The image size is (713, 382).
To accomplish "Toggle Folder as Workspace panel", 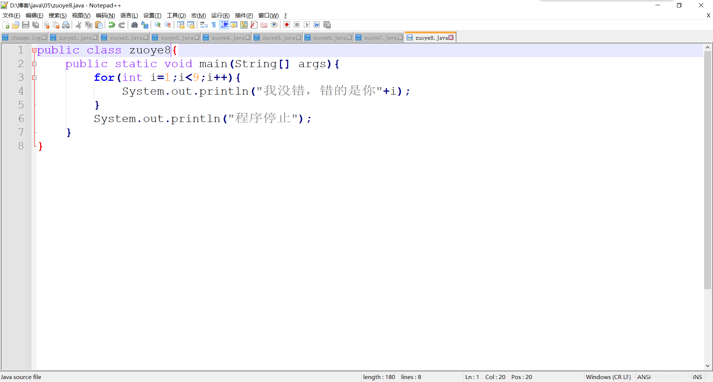I will point(264,25).
